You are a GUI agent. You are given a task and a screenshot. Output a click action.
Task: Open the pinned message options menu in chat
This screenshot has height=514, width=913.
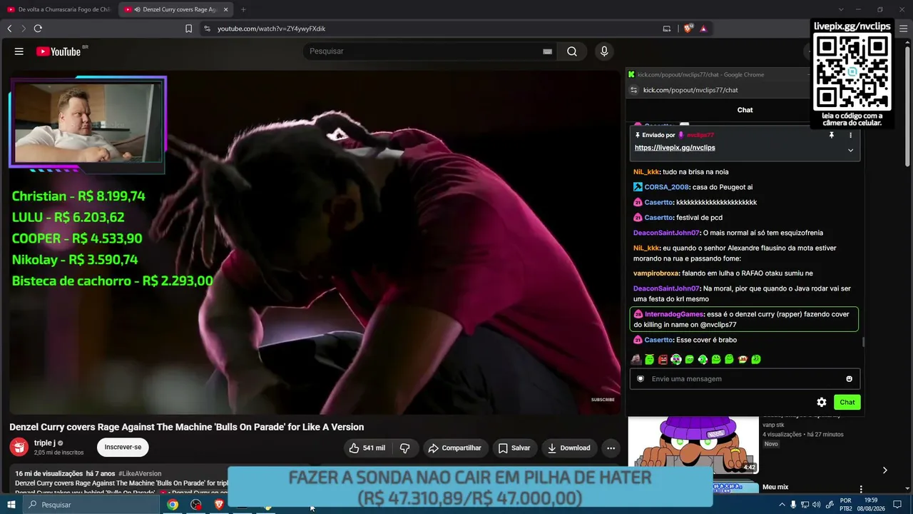[850, 135]
